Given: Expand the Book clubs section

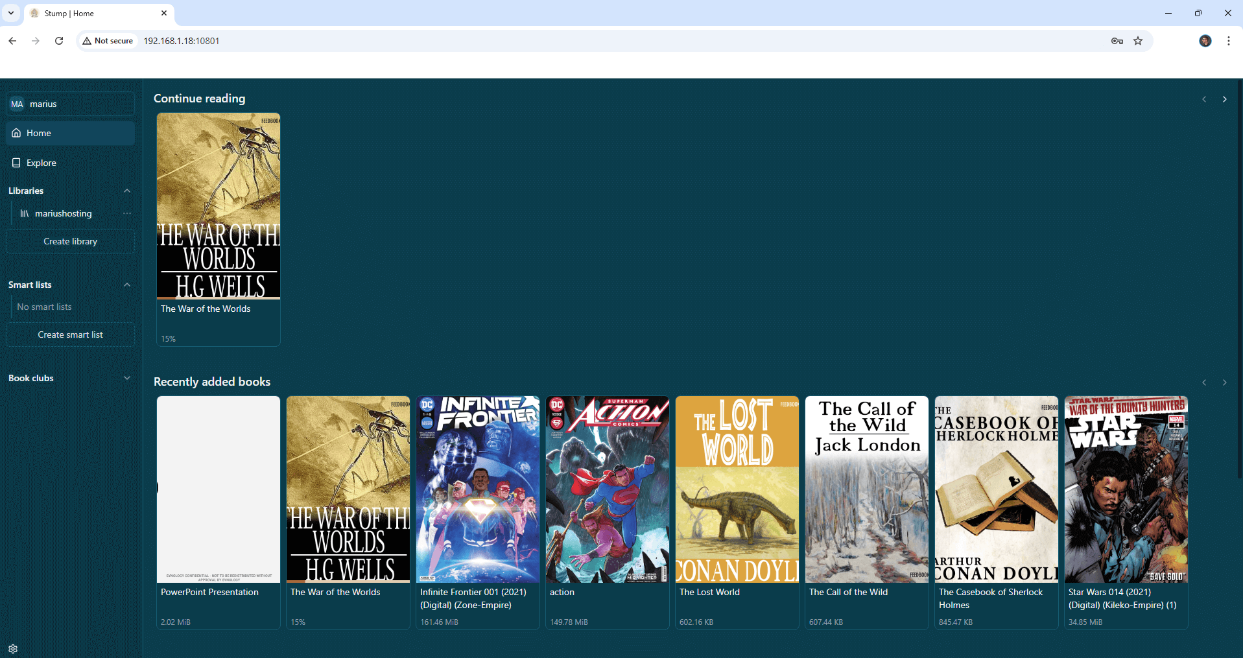Looking at the screenshot, I should [127, 378].
